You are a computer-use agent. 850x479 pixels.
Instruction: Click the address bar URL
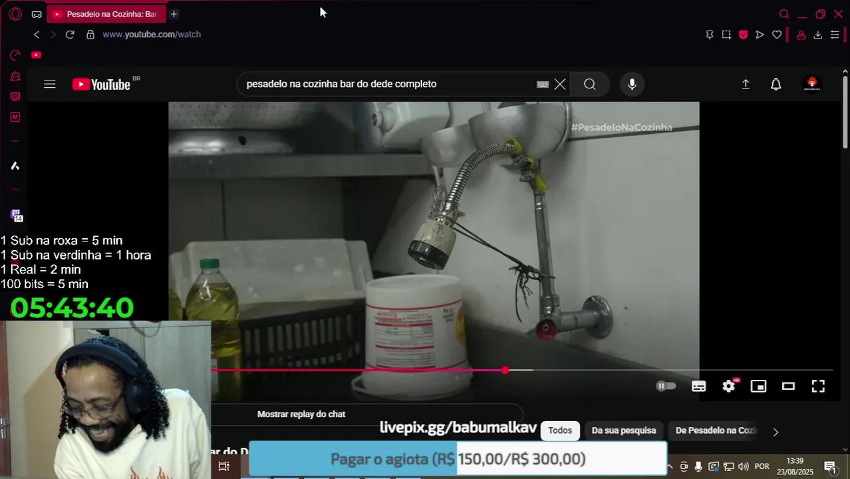[152, 35]
